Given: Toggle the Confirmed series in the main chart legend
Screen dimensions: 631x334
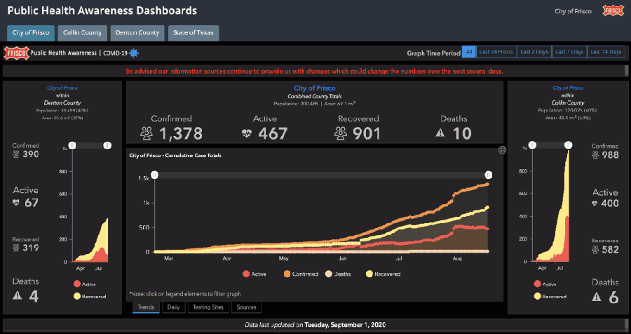Looking at the screenshot, I should point(301,274).
